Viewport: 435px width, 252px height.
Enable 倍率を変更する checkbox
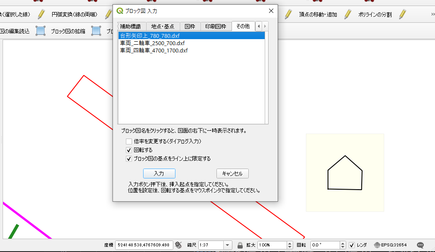pos(129,141)
